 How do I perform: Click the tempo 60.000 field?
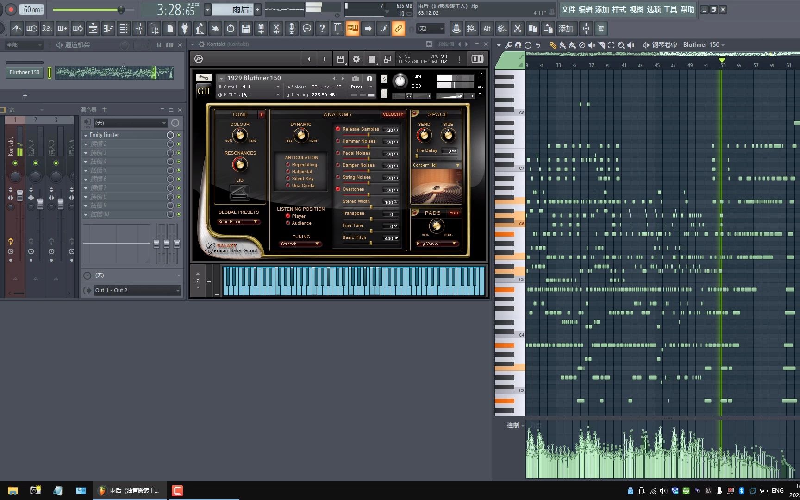tap(32, 10)
